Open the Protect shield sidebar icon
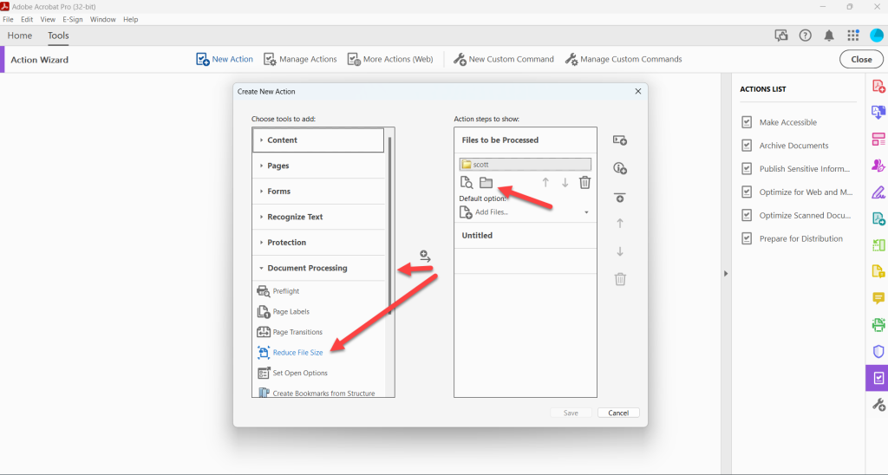Viewport: 888px width, 475px height. [878, 352]
